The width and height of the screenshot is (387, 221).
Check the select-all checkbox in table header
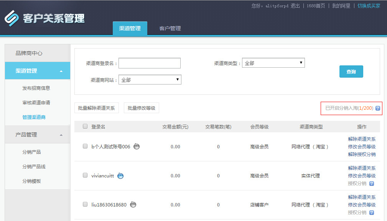(x=85, y=126)
